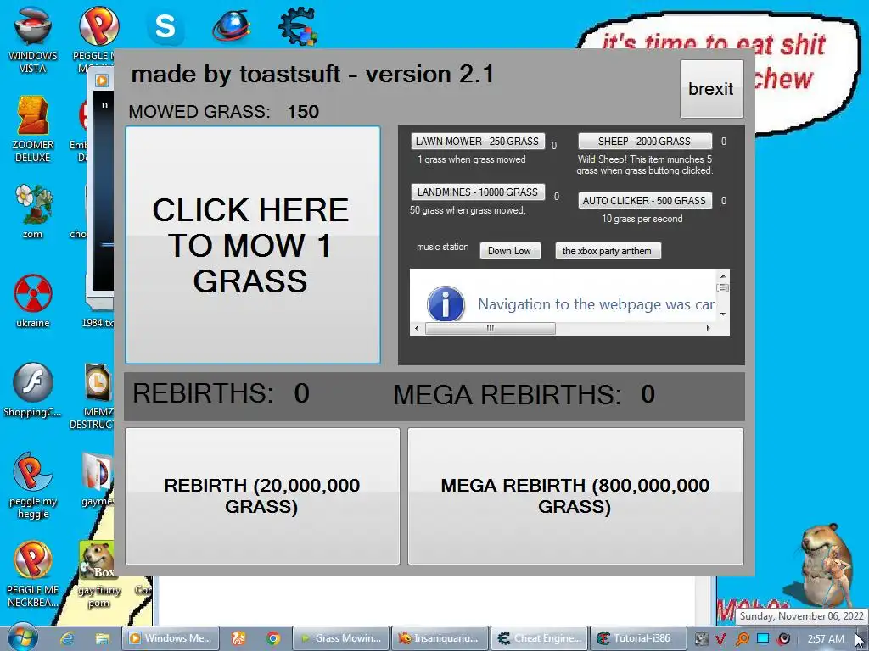Open the hamster box desktop icon
Viewport: 869px width, 651px height.
click(x=98, y=574)
